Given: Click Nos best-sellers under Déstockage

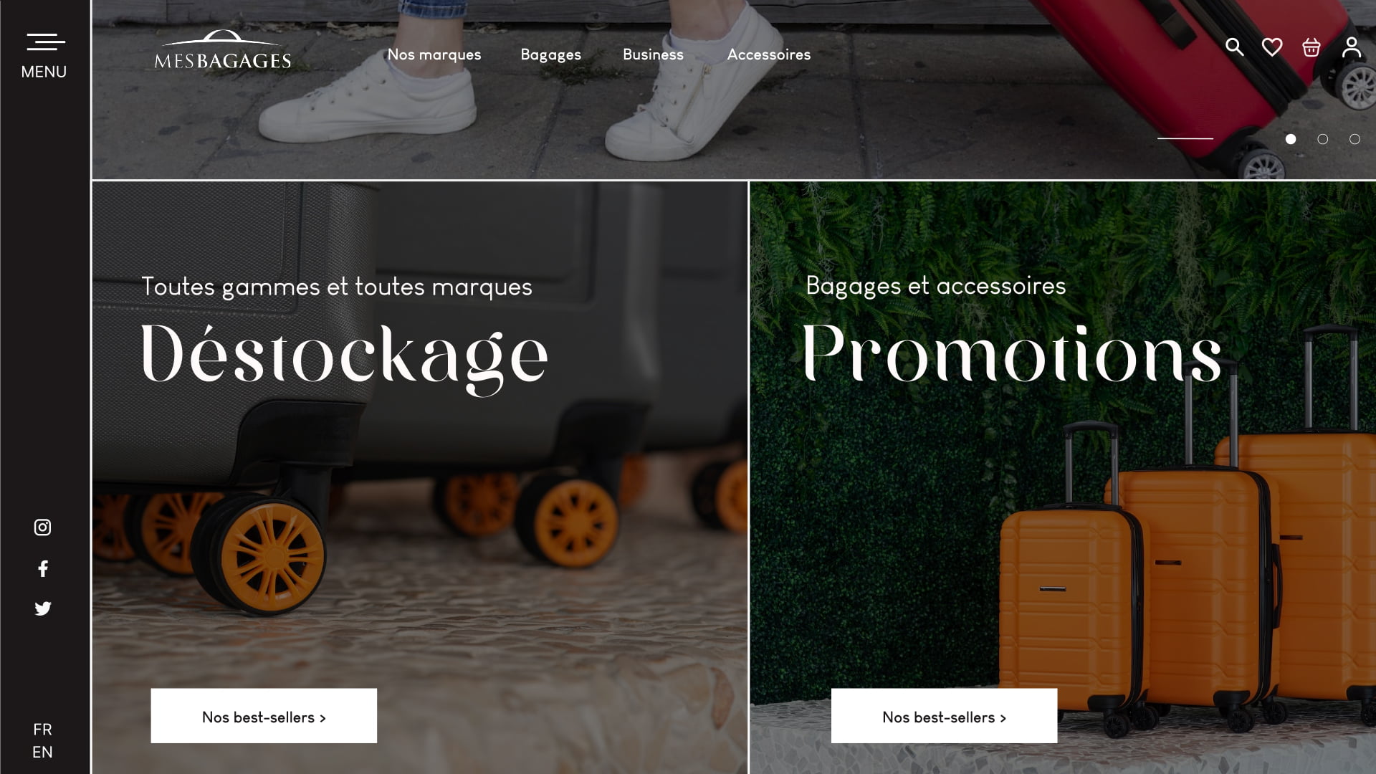Looking at the screenshot, I should (264, 716).
